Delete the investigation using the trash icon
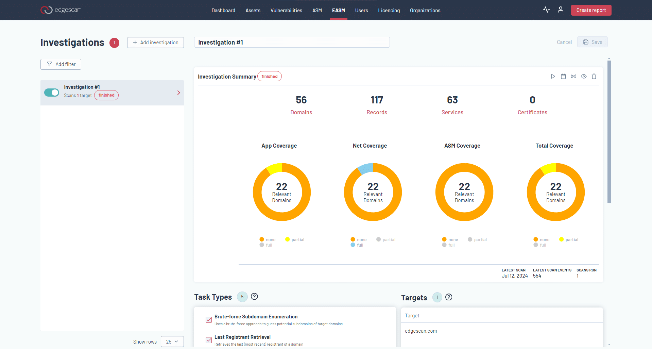The height and width of the screenshot is (349, 652). click(x=594, y=76)
